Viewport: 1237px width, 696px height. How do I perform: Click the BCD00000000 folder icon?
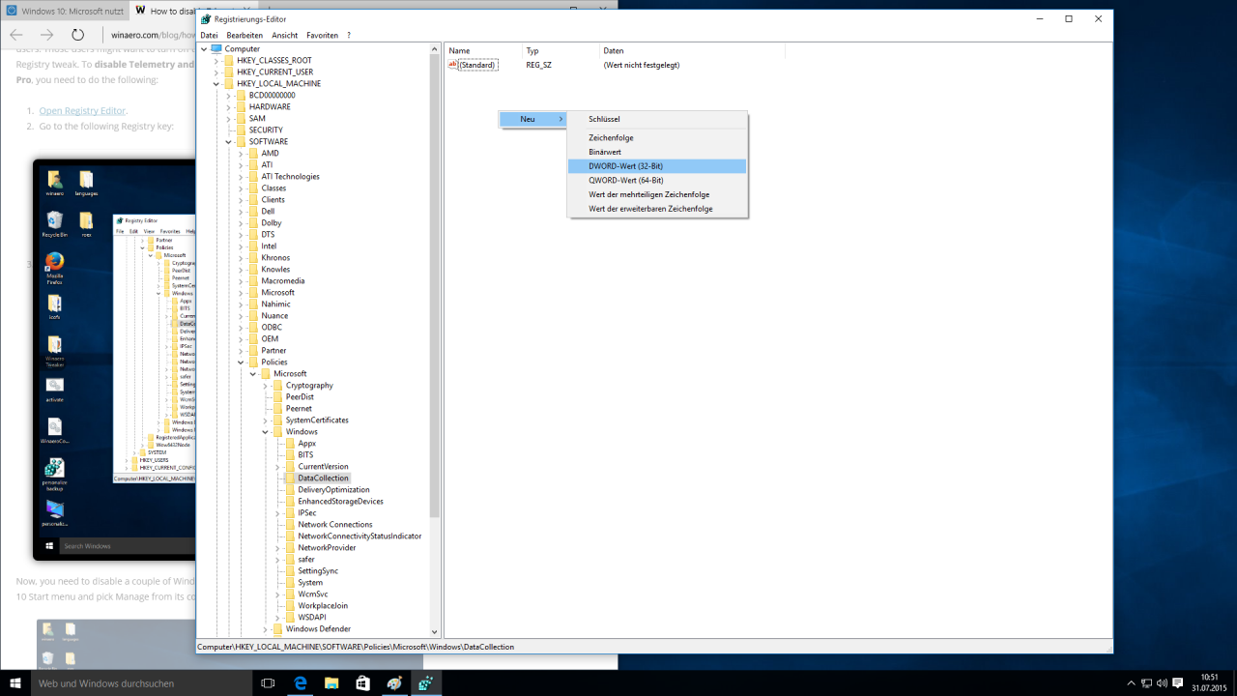(241, 95)
